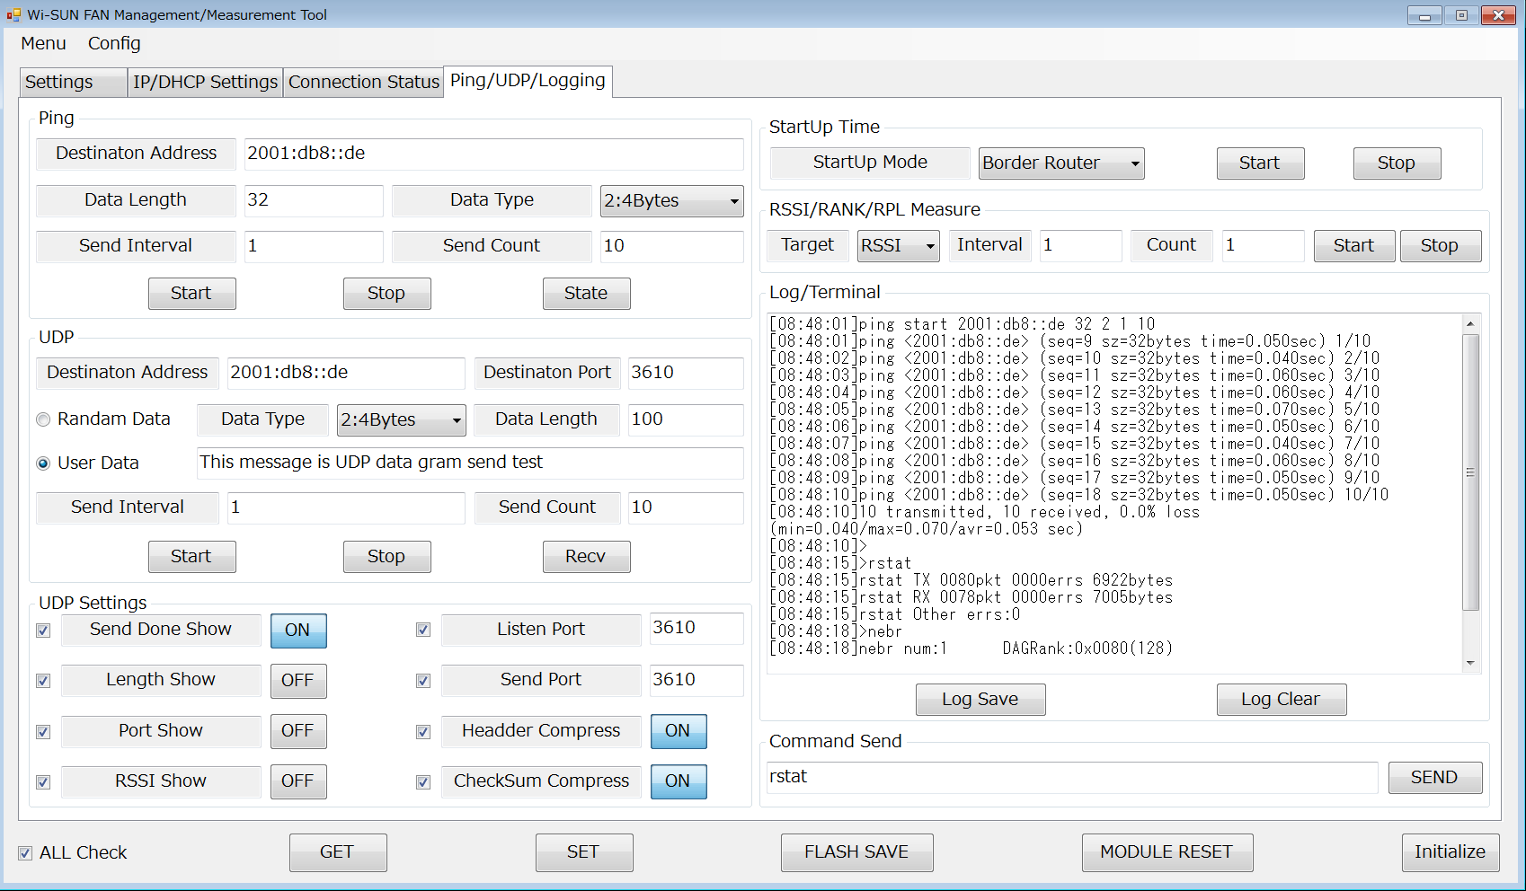
Task: Select the Randam Data radio button
Action: click(x=43, y=419)
